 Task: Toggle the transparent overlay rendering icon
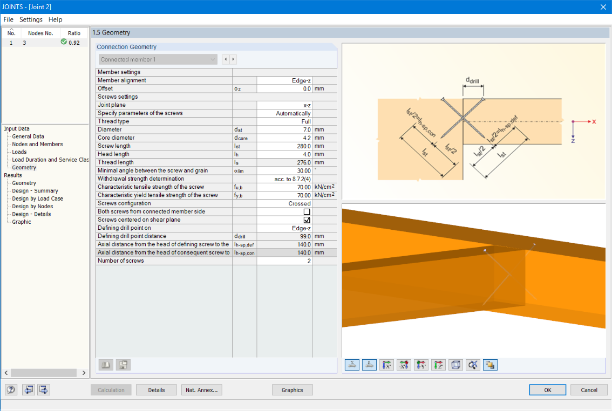click(x=490, y=365)
